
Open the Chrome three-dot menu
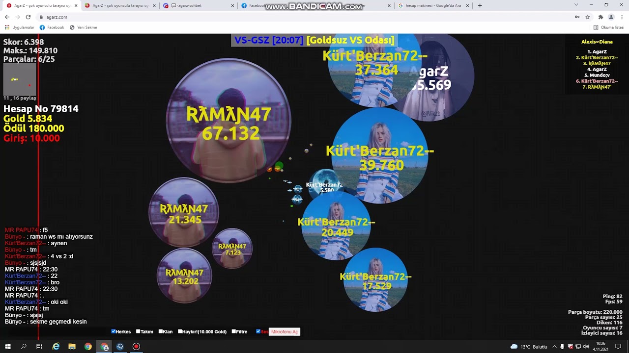pyautogui.click(x=622, y=17)
